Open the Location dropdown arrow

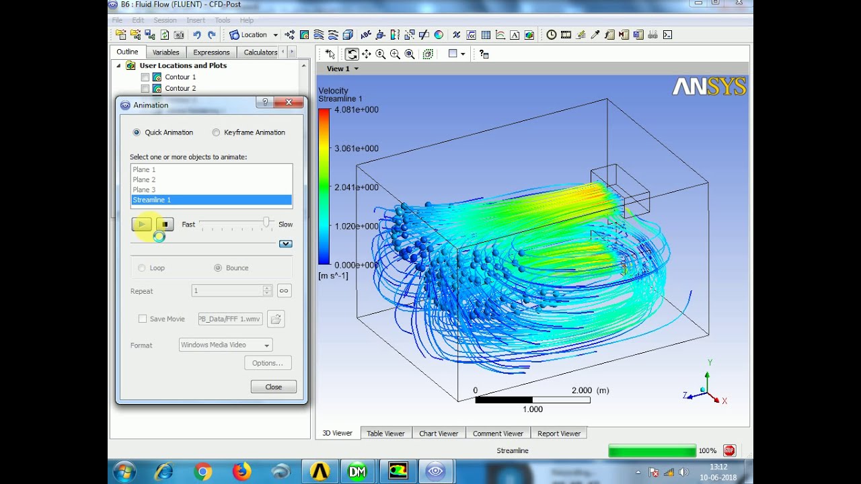(x=275, y=35)
